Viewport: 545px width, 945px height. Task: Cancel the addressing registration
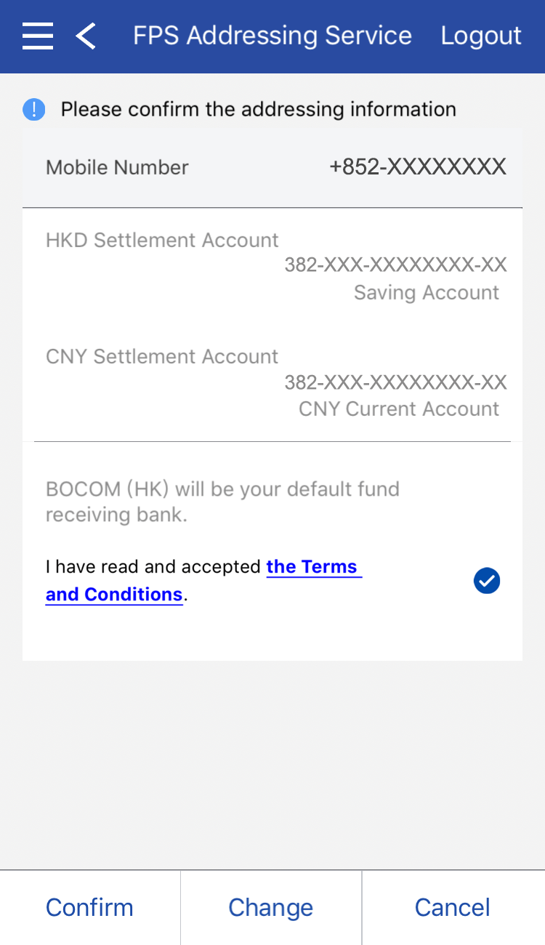453,907
